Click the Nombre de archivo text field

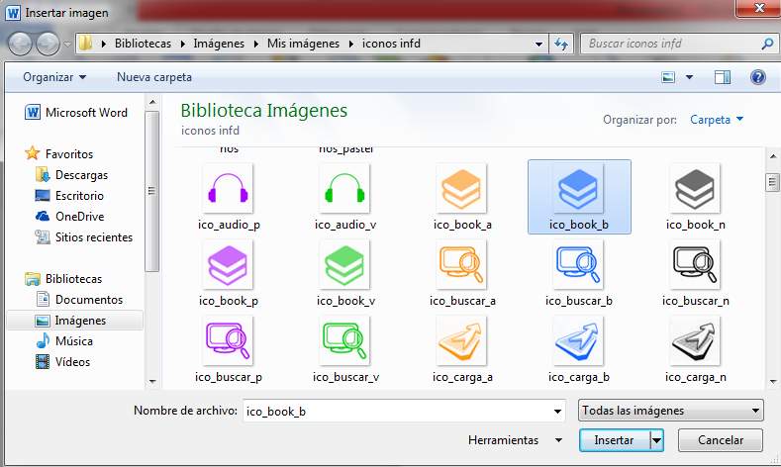396,410
